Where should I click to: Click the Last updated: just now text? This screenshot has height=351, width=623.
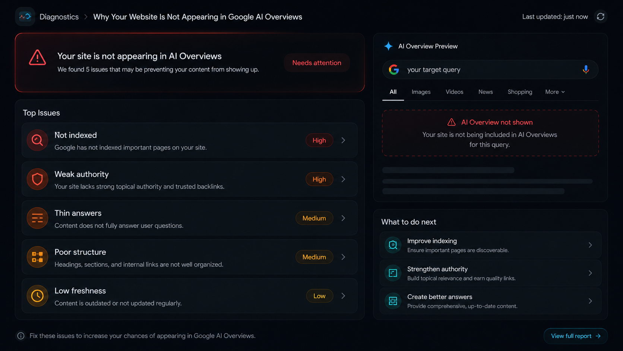point(555,17)
